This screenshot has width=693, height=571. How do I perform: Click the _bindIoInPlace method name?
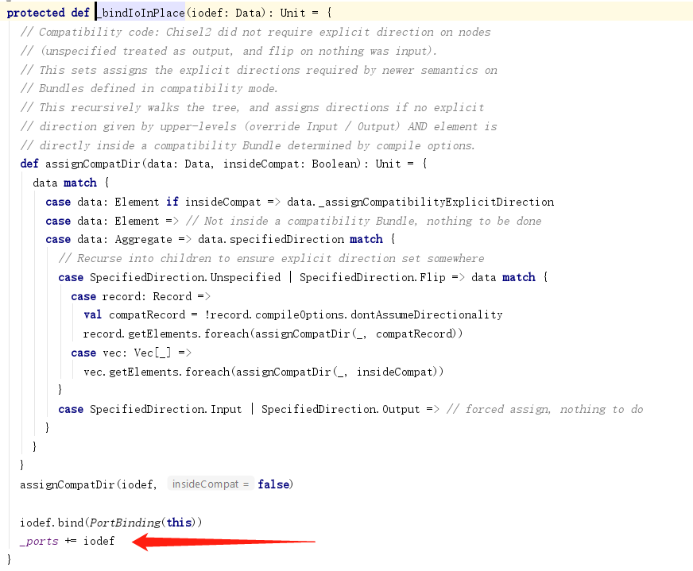141,13
